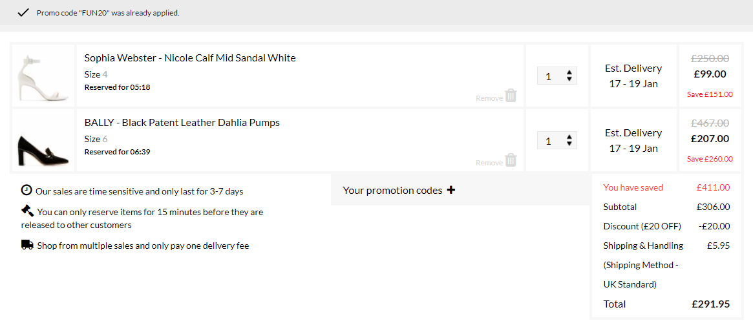The height and width of the screenshot is (325, 753).
Task: Click the checkmark icon by FUN20 promo message
Action: [23, 13]
